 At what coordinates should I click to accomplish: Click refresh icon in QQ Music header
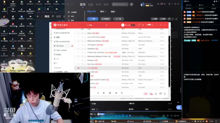(72, 4)
